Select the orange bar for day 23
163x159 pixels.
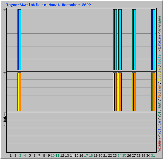point(116,92)
